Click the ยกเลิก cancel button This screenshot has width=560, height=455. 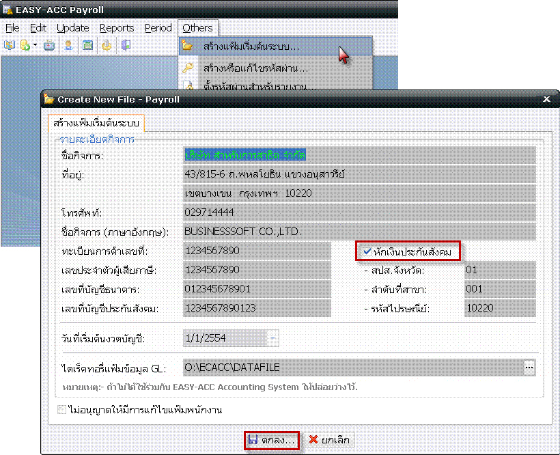point(328,440)
